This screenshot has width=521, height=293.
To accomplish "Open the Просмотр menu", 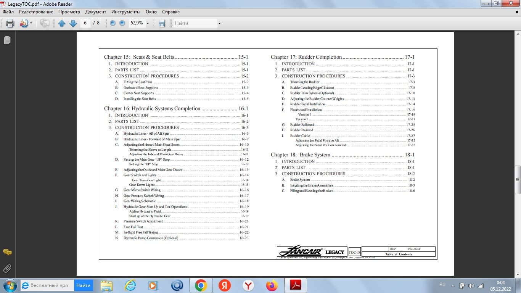I will tap(69, 12).
